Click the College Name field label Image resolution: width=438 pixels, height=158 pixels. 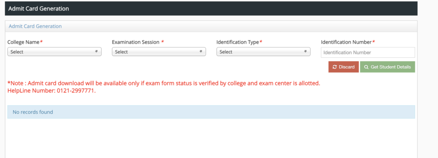[x=25, y=42]
